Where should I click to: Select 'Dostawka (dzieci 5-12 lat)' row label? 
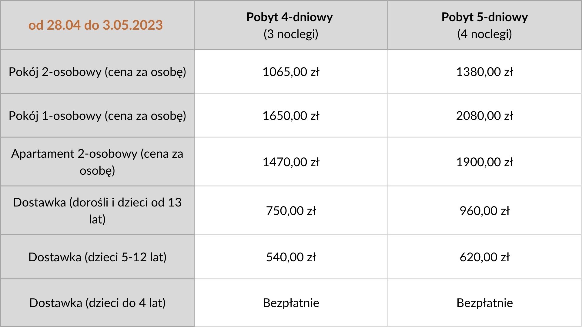(97, 257)
